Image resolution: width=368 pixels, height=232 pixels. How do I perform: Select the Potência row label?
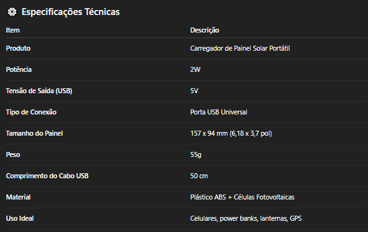click(x=19, y=69)
